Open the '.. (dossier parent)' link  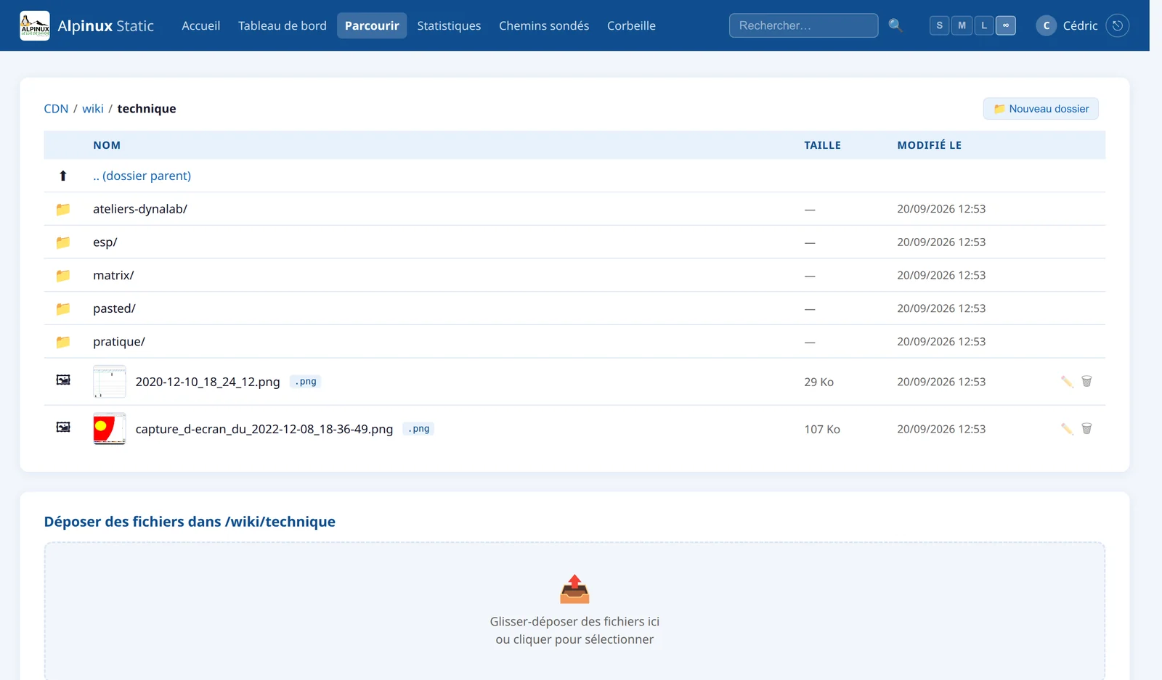tap(142, 176)
